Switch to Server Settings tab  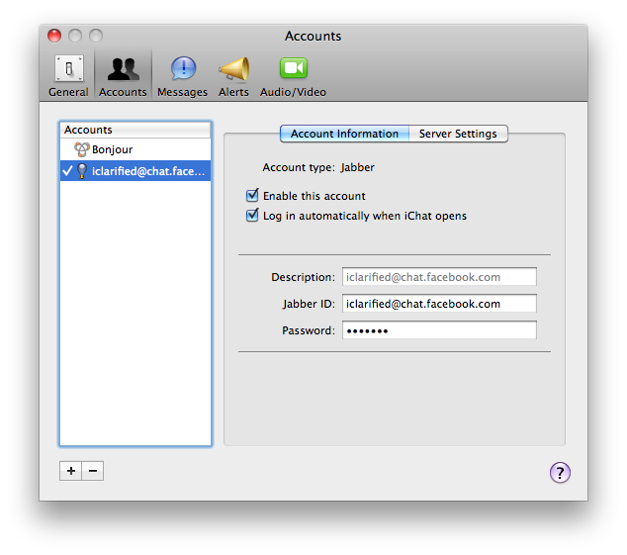point(458,134)
